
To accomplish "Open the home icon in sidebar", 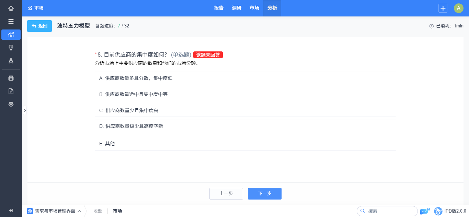I will point(11,9).
